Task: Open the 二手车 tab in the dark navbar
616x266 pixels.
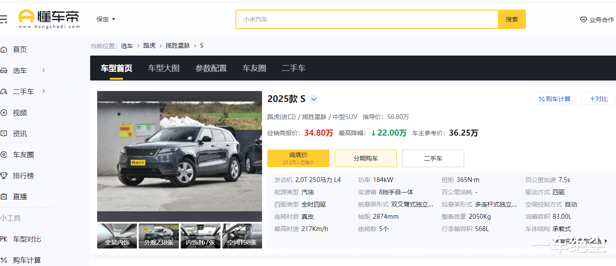Action: [x=294, y=68]
